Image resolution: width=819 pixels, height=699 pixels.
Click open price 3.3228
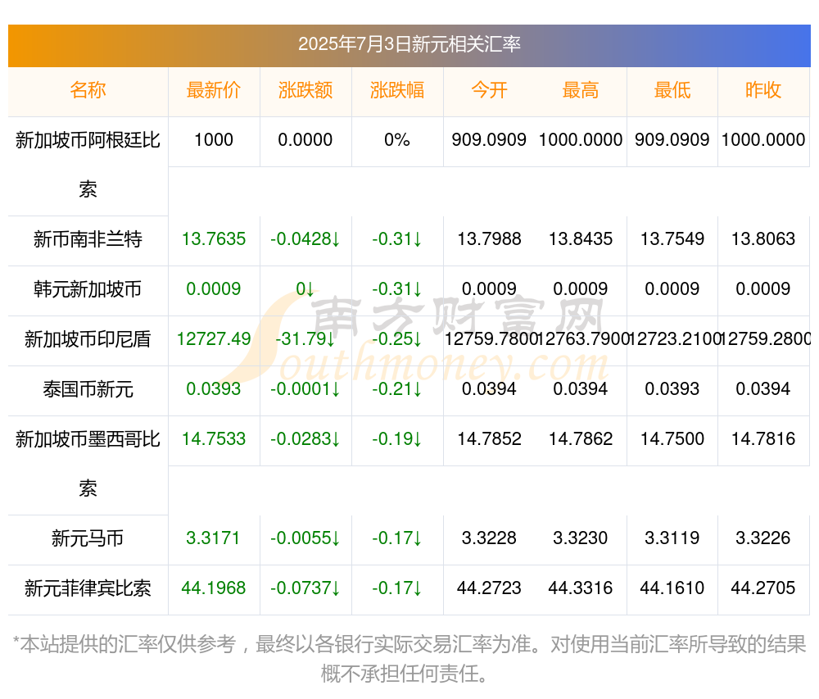489,538
